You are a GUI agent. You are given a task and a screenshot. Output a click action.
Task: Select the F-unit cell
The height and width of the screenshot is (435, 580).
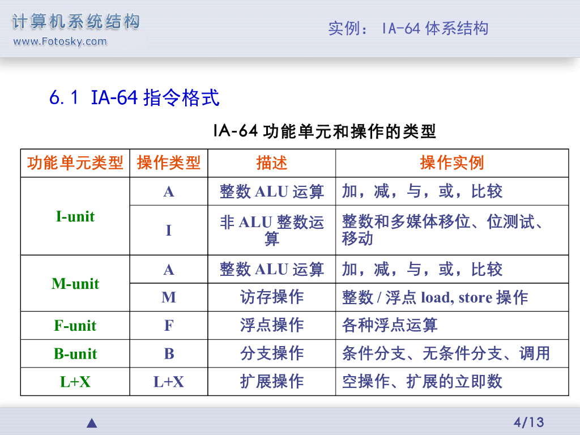point(75,326)
